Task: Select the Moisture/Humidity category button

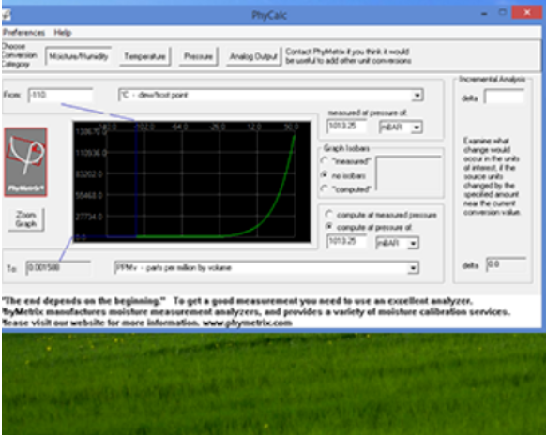Action: [79, 56]
